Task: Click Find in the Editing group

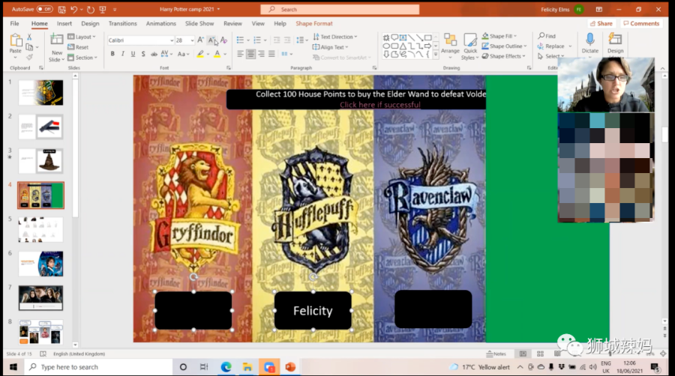Action: point(547,36)
